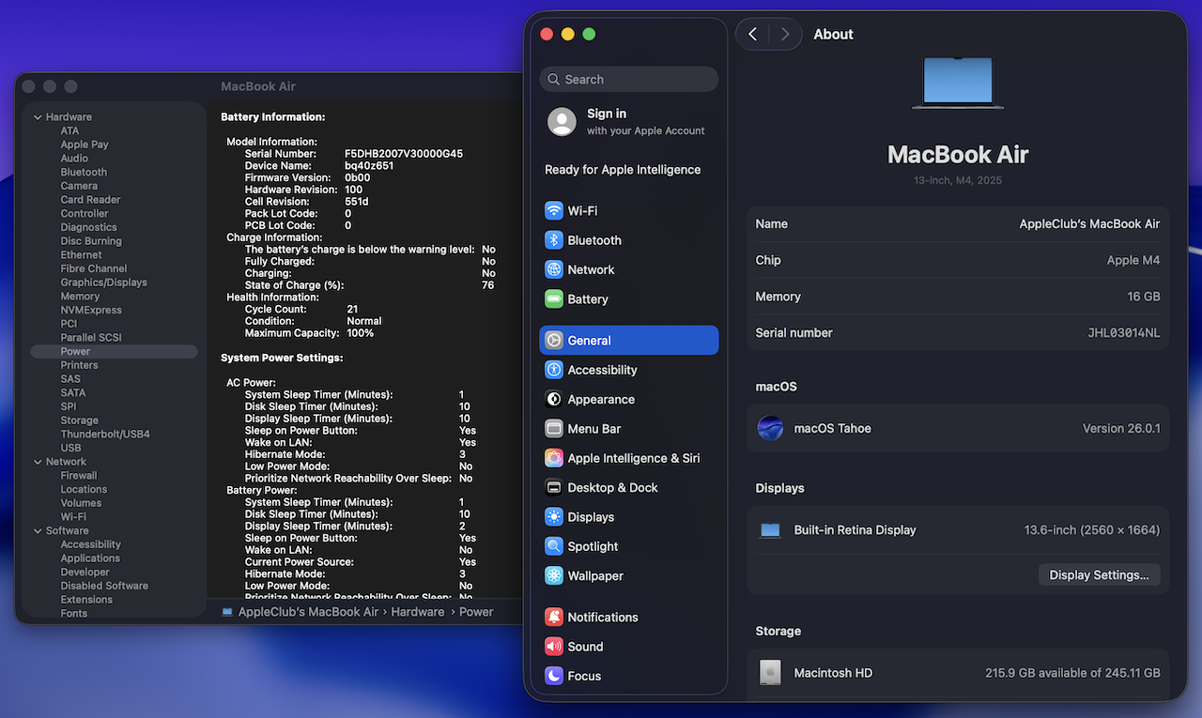Viewport: 1202px width, 718px height.
Task: Select Menu Bar in Settings sidebar
Action: pos(593,429)
